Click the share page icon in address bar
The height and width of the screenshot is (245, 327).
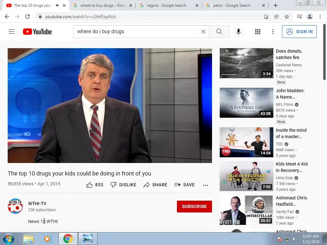pos(277,17)
